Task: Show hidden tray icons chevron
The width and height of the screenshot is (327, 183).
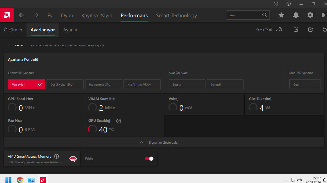Action: pyautogui.click(x=285, y=180)
